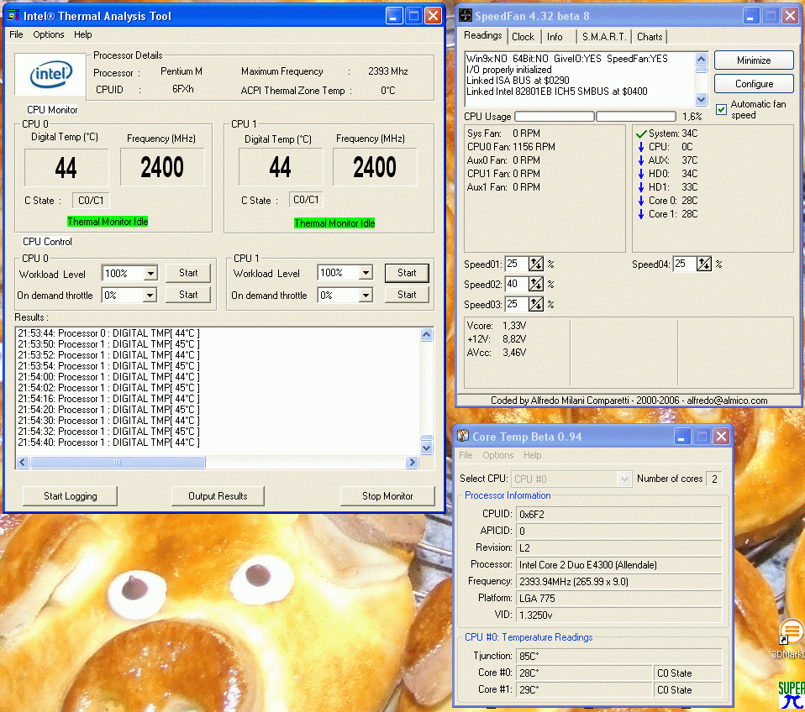The image size is (805, 712).
Task: Click blue down arrow icon beside Core 0 28C
Action: tap(640, 201)
